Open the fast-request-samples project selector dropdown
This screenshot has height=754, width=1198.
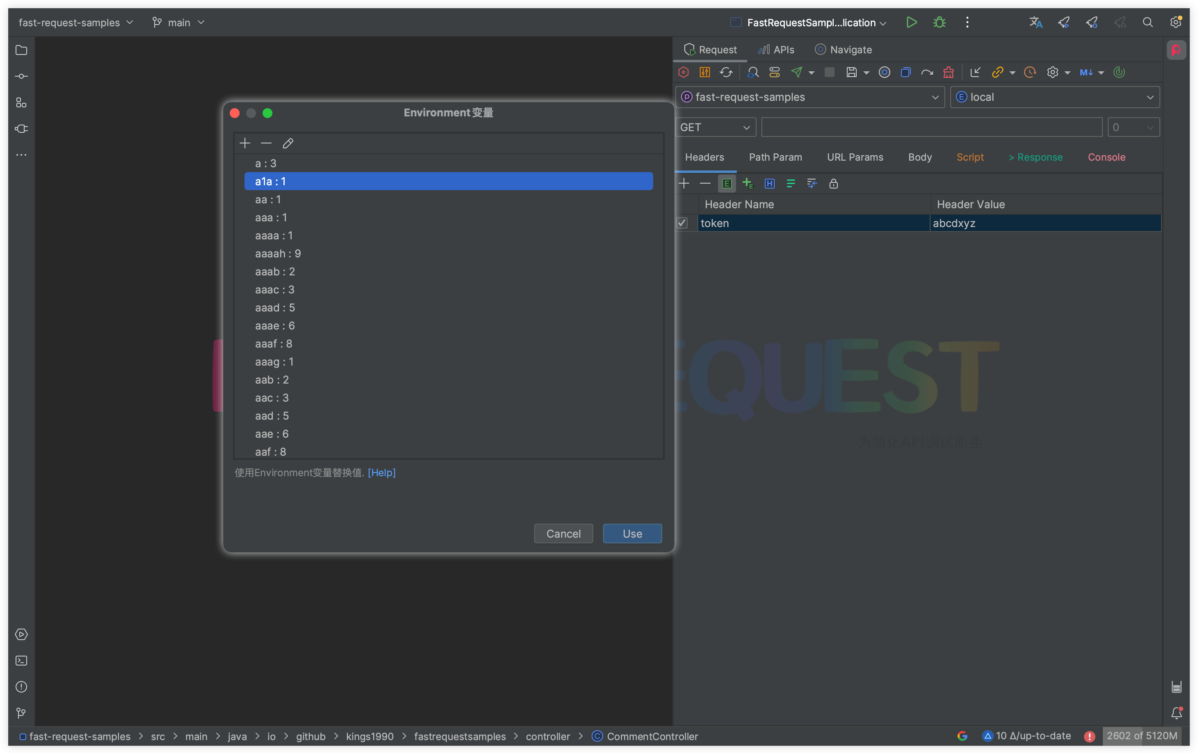pos(809,98)
